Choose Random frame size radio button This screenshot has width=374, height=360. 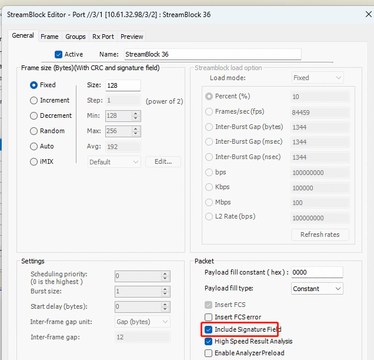click(x=34, y=131)
